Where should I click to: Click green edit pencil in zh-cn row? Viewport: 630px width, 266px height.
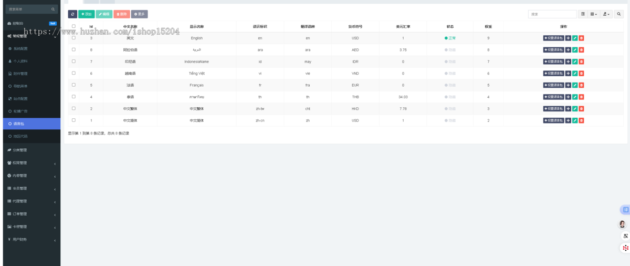click(575, 120)
